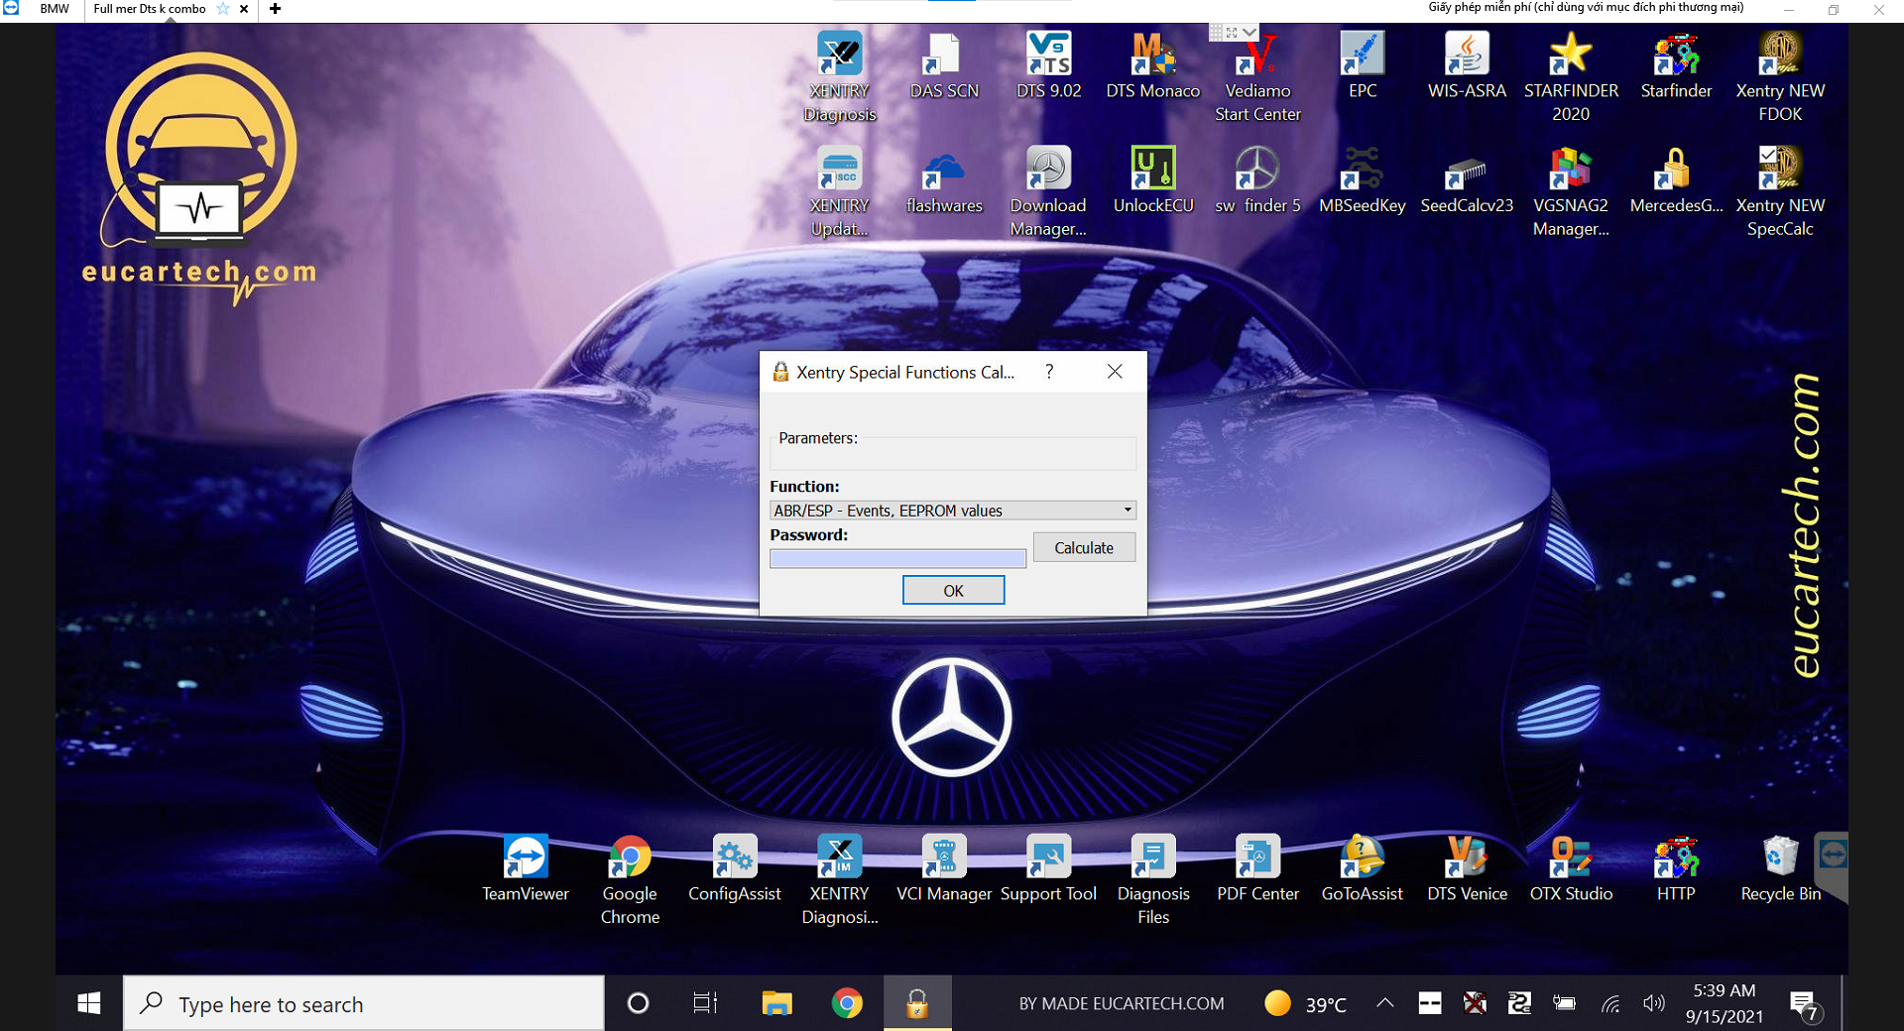The width and height of the screenshot is (1904, 1031).
Task: Open Xentry NEW FDOK icon
Action: tap(1780, 76)
